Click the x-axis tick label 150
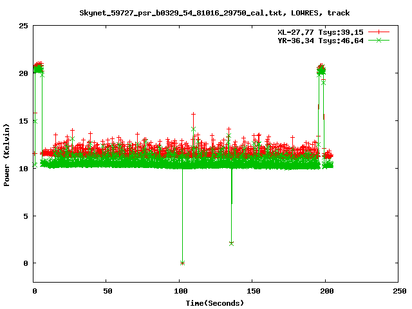The width and height of the screenshot is (412, 309). point(253,291)
